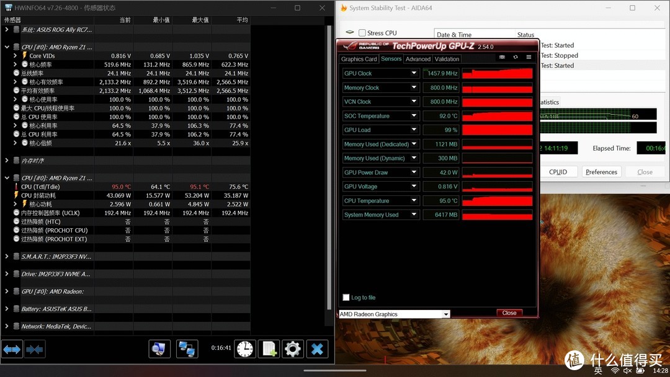The height and width of the screenshot is (377, 670).
Task: Click the CPUID button in AIDA64
Action: click(x=558, y=172)
